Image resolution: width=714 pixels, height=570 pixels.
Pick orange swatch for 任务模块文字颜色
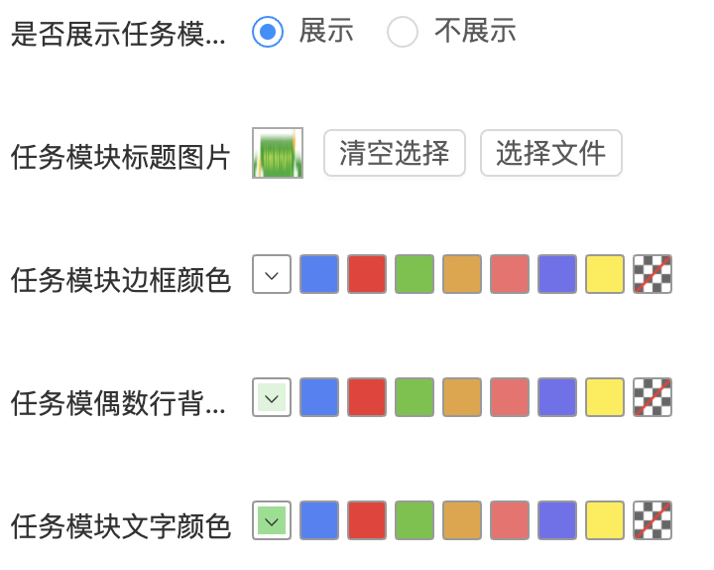point(462,520)
